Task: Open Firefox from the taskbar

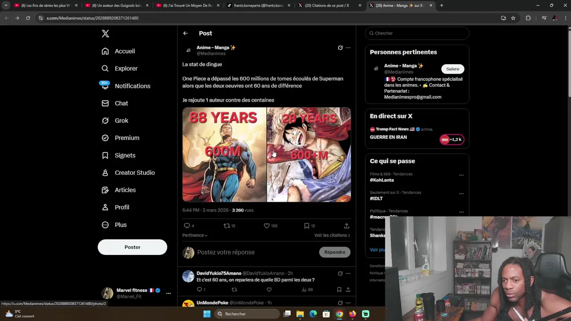Action: click(x=352, y=314)
